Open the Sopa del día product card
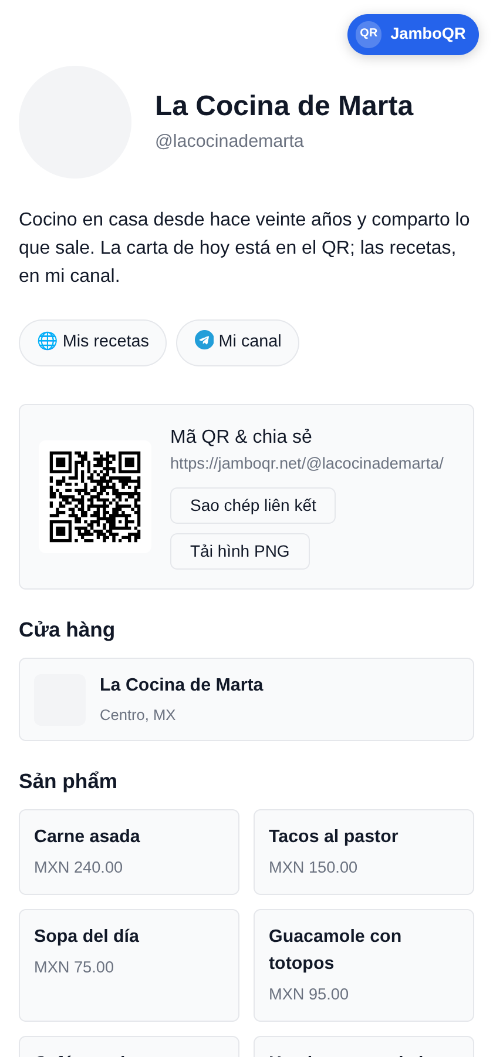493x1057 pixels. [129, 965]
